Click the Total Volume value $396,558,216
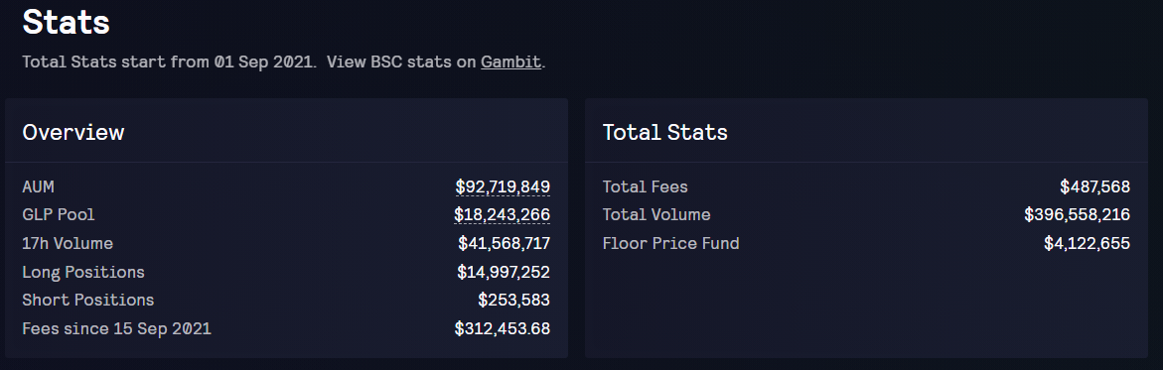The image size is (1163, 370). tap(1077, 215)
